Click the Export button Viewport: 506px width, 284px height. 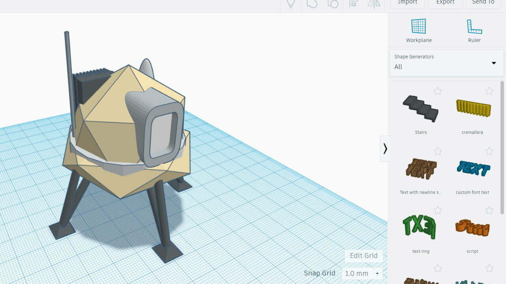tap(446, 3)
